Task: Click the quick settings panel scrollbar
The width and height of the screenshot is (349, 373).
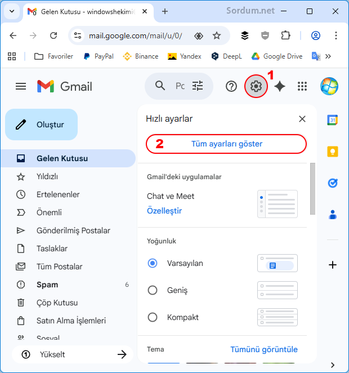Action: [x=312, y=189]
